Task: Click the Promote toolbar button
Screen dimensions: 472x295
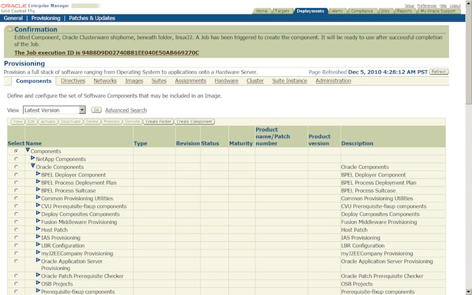Action: tap(111, 121)
